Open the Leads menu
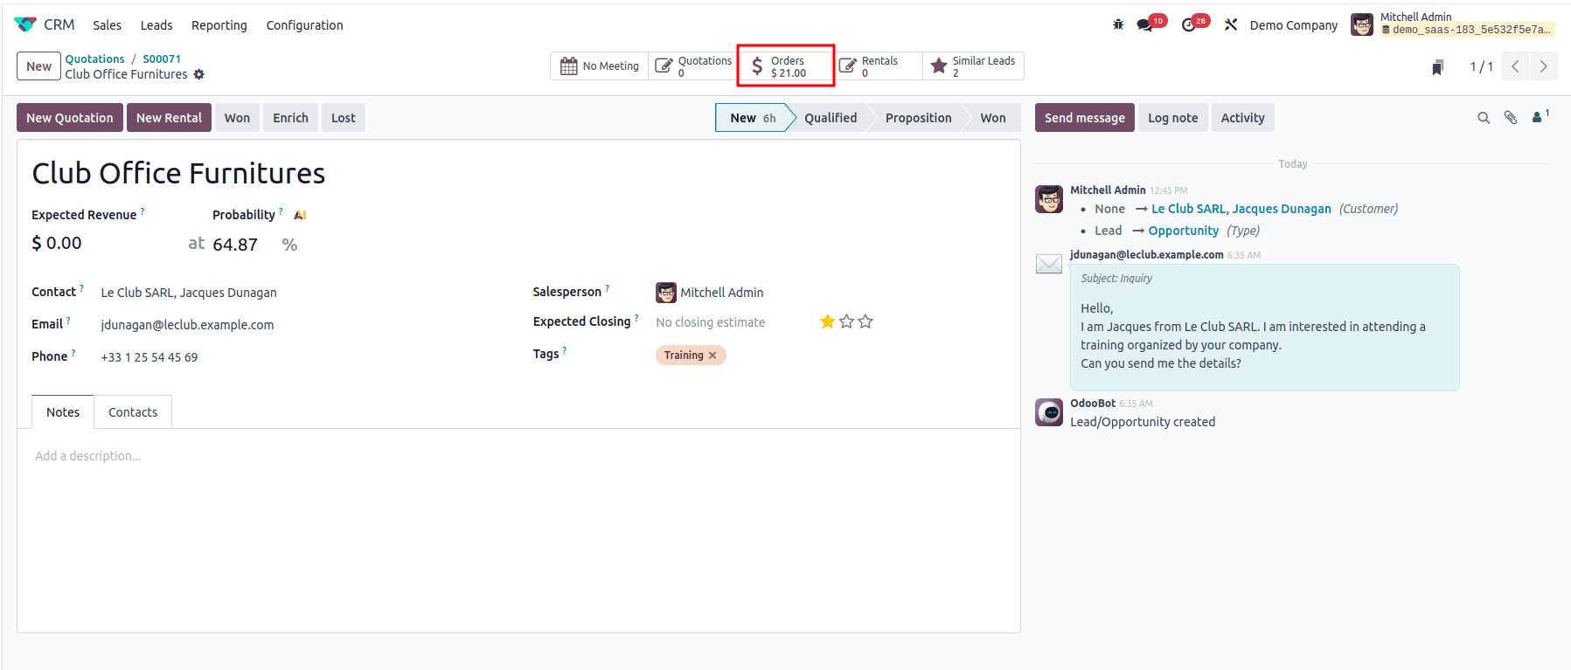 click(156, 25)
